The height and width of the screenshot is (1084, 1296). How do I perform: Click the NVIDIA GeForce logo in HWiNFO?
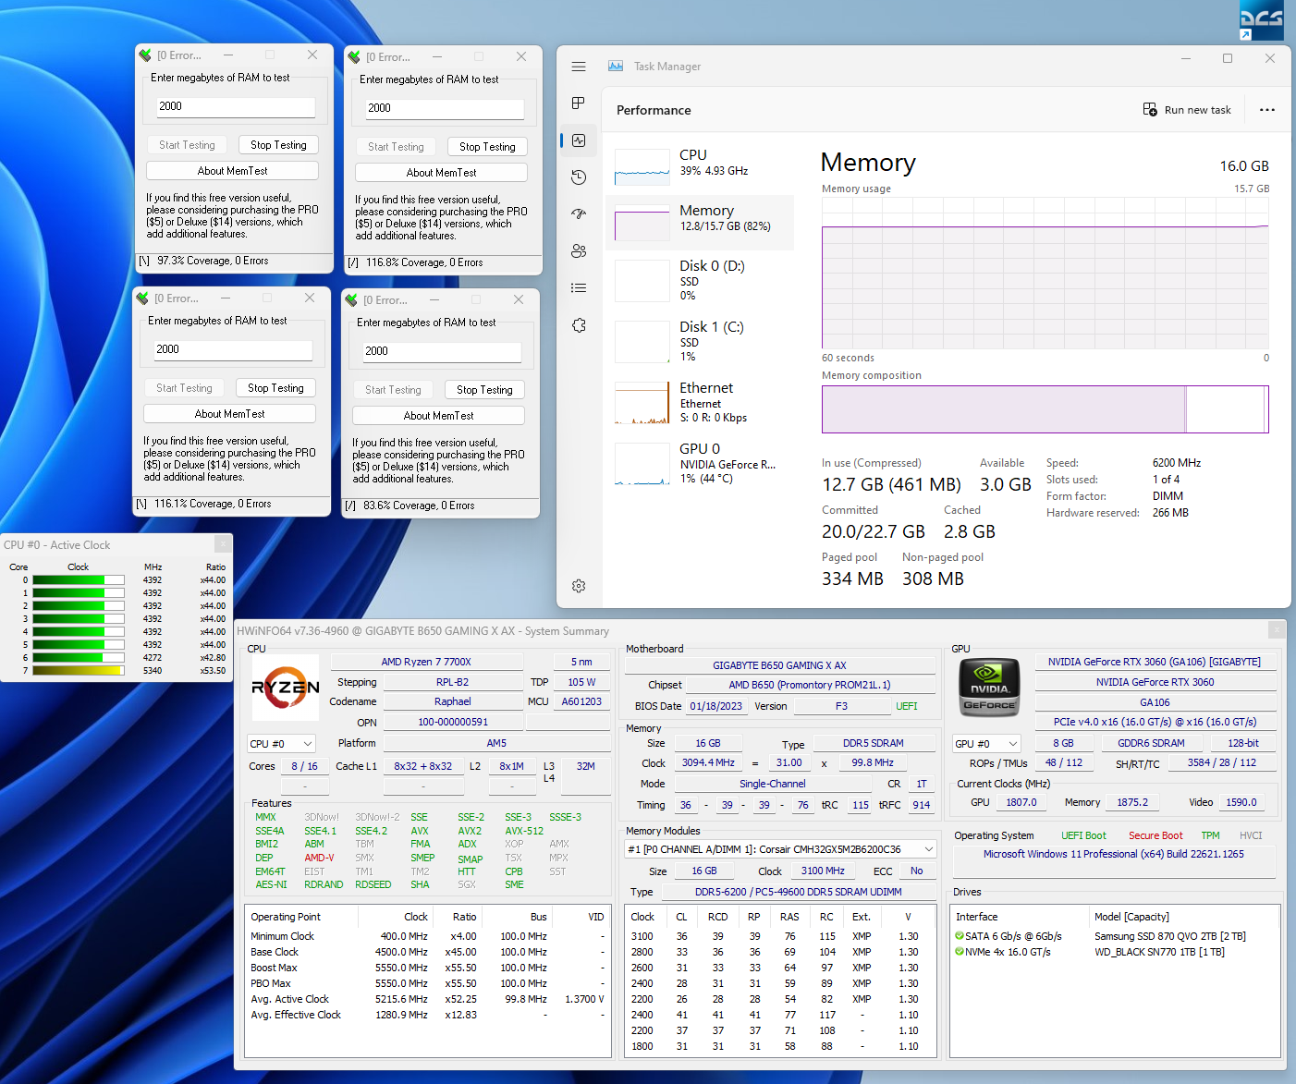(990, 688)
